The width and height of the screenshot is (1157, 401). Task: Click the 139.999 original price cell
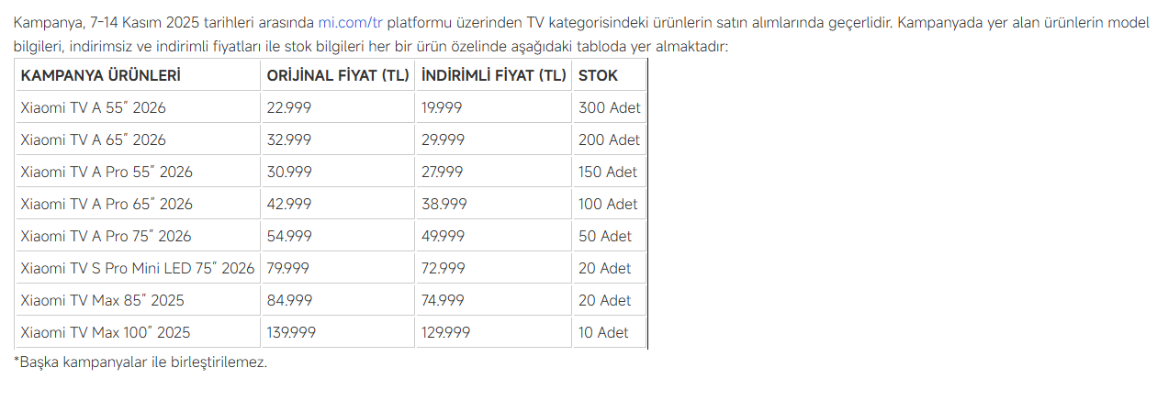pos(291,332)
